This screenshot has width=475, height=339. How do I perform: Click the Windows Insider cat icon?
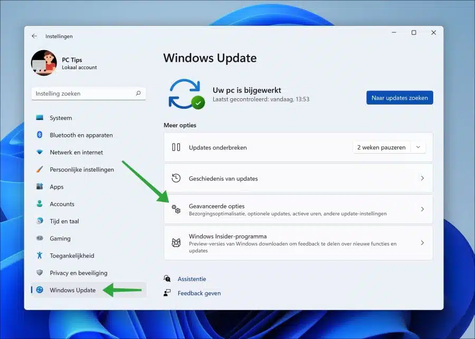[x=176, y=243]
